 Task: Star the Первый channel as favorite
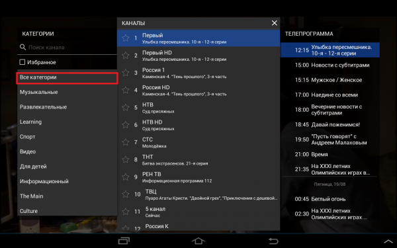click(x=126, y=38)
